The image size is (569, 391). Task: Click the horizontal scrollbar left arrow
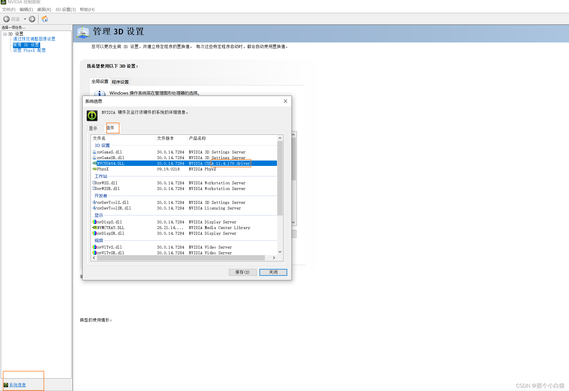point(94,258)
